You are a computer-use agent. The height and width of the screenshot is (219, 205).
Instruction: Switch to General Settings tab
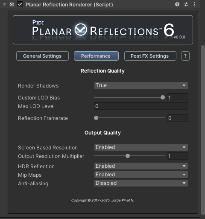tap(42, 56)
